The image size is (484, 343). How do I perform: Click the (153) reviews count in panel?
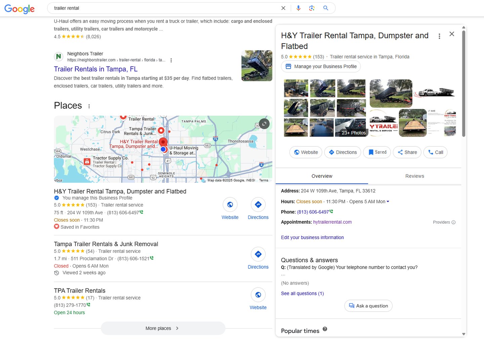[318, 57]
